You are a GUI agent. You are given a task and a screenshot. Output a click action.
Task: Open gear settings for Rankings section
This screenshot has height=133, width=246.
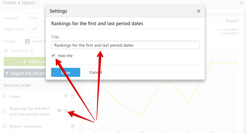tap(66, 111)
